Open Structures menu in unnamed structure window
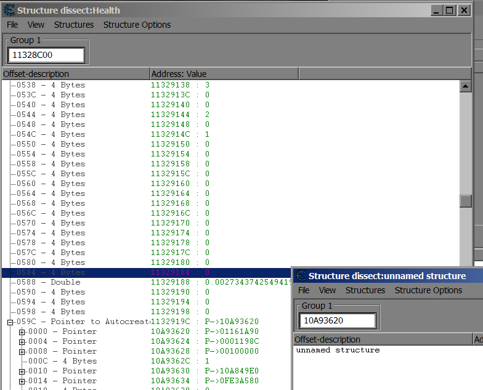The image size is (483, 390). tap(365, 290)
